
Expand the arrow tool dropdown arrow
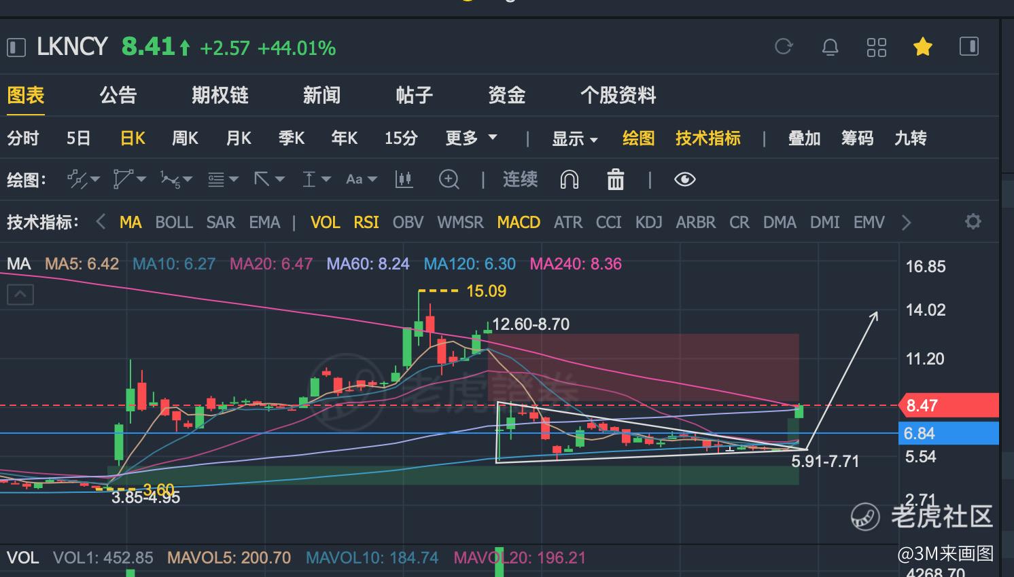coord(280,179)
